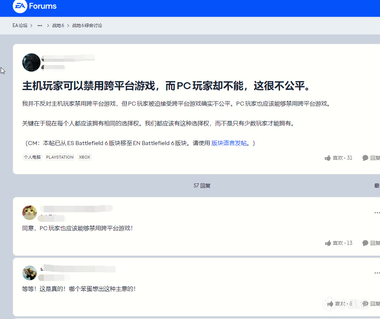Click the text 等等！这是真的！哪个笨蛋想出这种主意的

pos(79,289)
